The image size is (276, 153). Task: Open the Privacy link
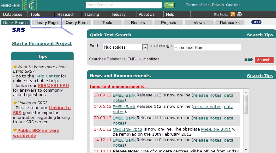[x=218, y=5]
